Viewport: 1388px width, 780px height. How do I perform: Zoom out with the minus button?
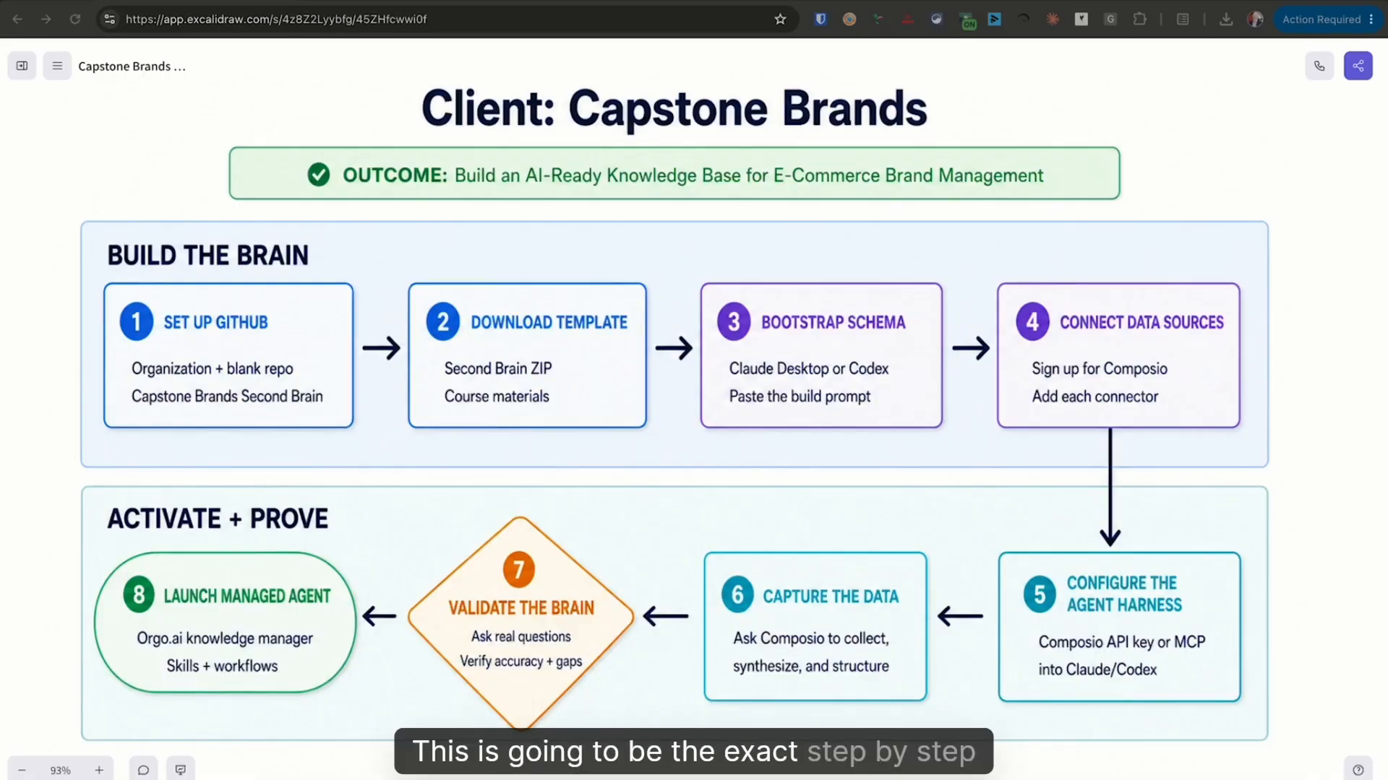[x=22, y=770]
